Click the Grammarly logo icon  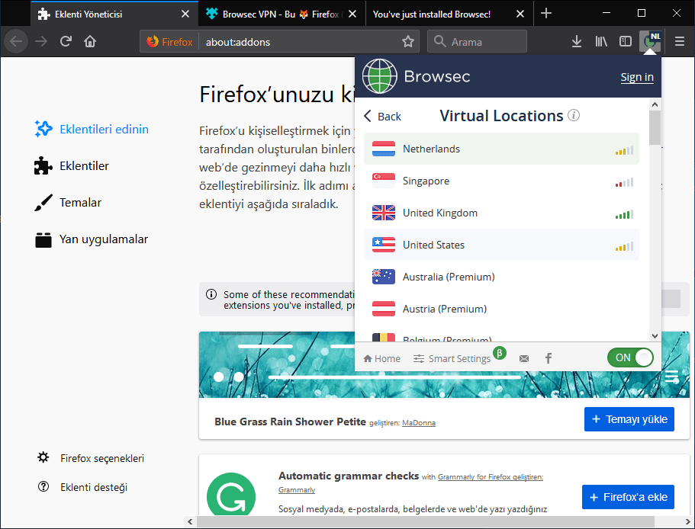point(231,495)
